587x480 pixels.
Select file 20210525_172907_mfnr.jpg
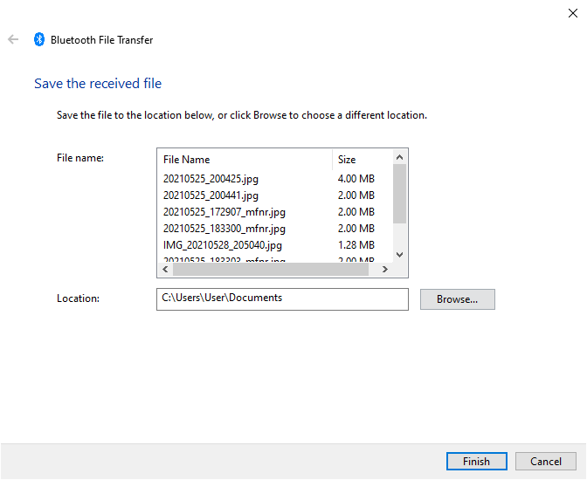click(x=224, y=212)
